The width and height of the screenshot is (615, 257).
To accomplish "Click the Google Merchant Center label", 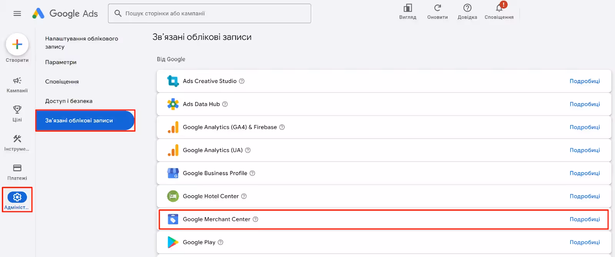I will point(216,219).
